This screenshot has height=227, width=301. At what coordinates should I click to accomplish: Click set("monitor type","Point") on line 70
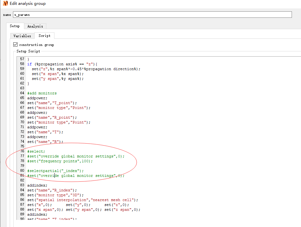click(x=59, y=123)
